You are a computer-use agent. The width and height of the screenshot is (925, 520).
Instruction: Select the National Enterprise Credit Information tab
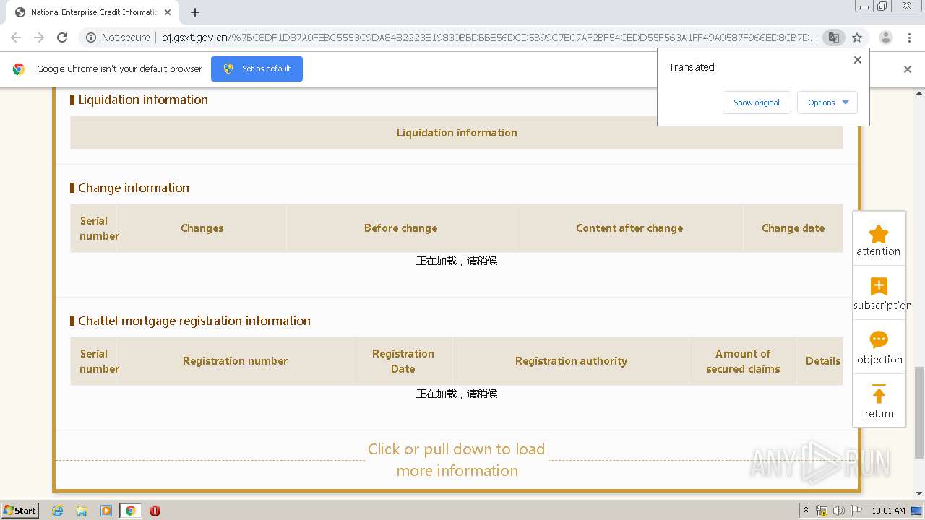point(92,12)
